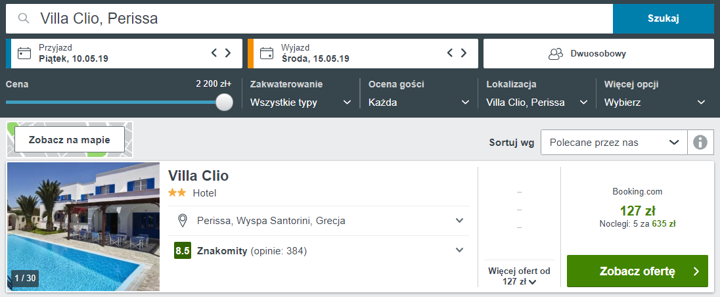Open Sortuj wg Polecane przez nas dropdown
The width and height of the screenshot is (720, 297).
tap(614, 143)
